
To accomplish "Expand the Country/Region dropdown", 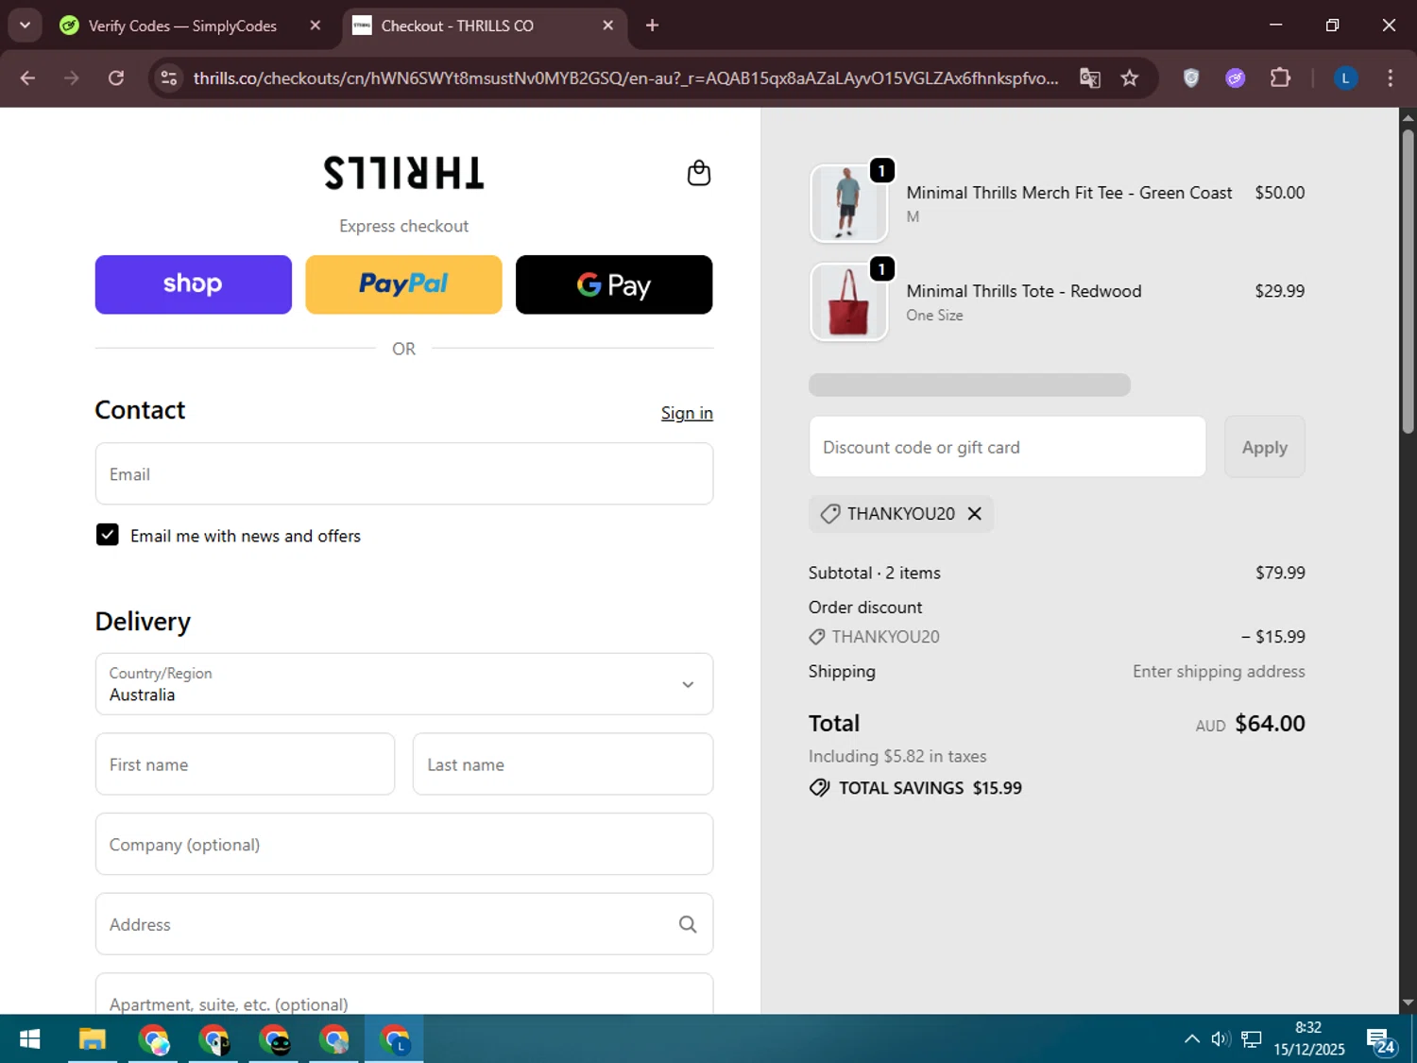I will tap(404, 684).
